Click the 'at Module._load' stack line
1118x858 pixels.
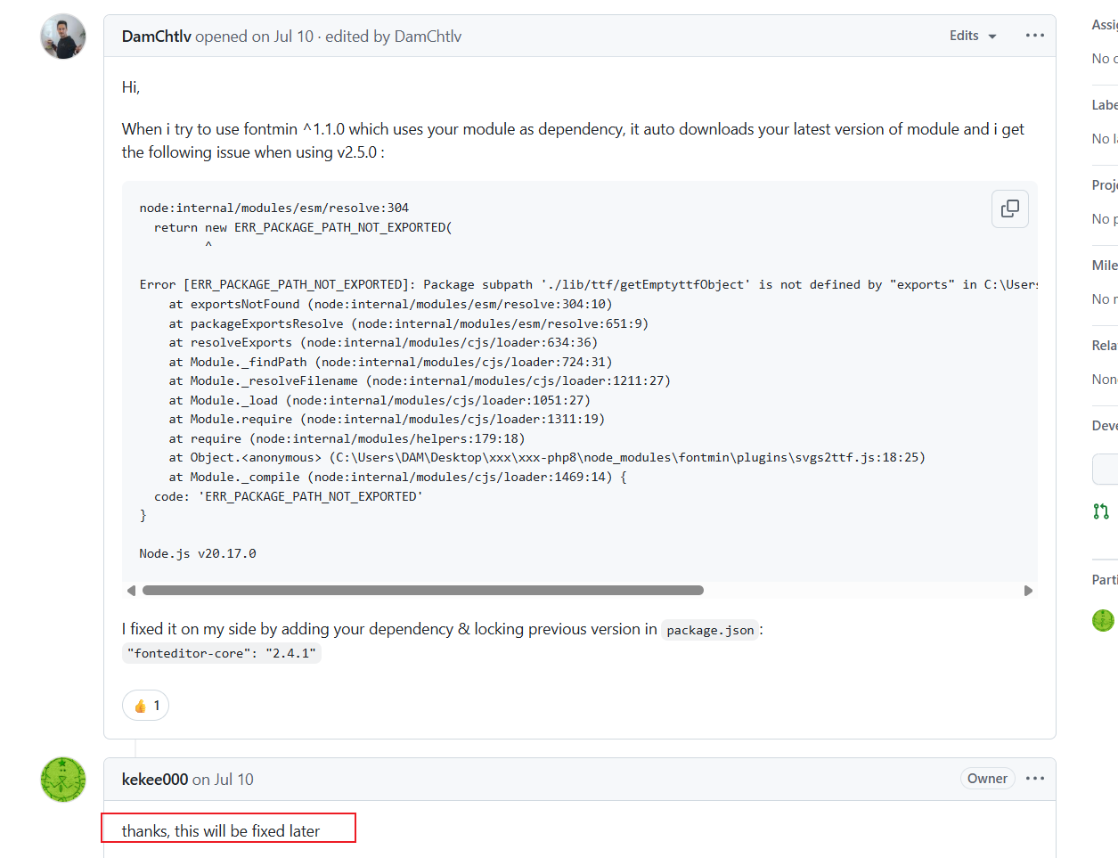pyautogui.click(x=379, y=400)
